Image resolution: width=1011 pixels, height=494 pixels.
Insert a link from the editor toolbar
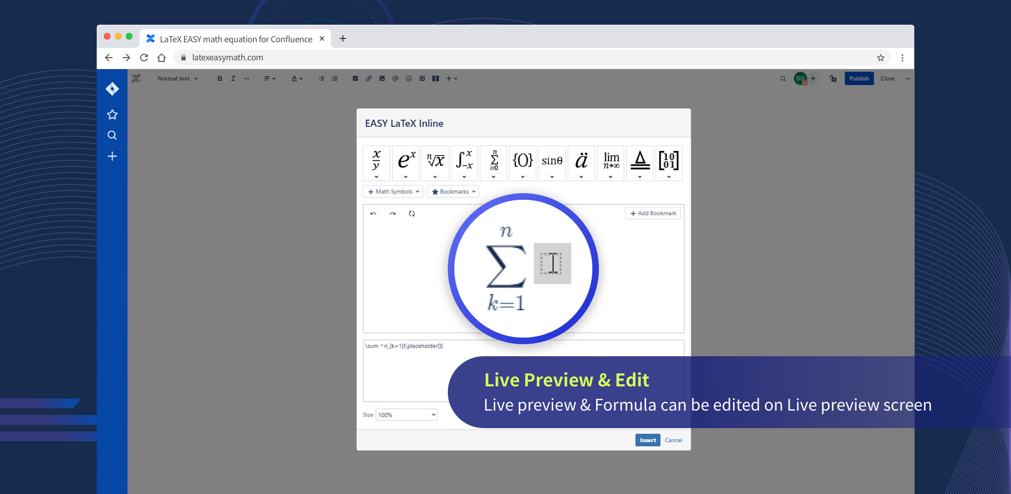tap(369, 78)
